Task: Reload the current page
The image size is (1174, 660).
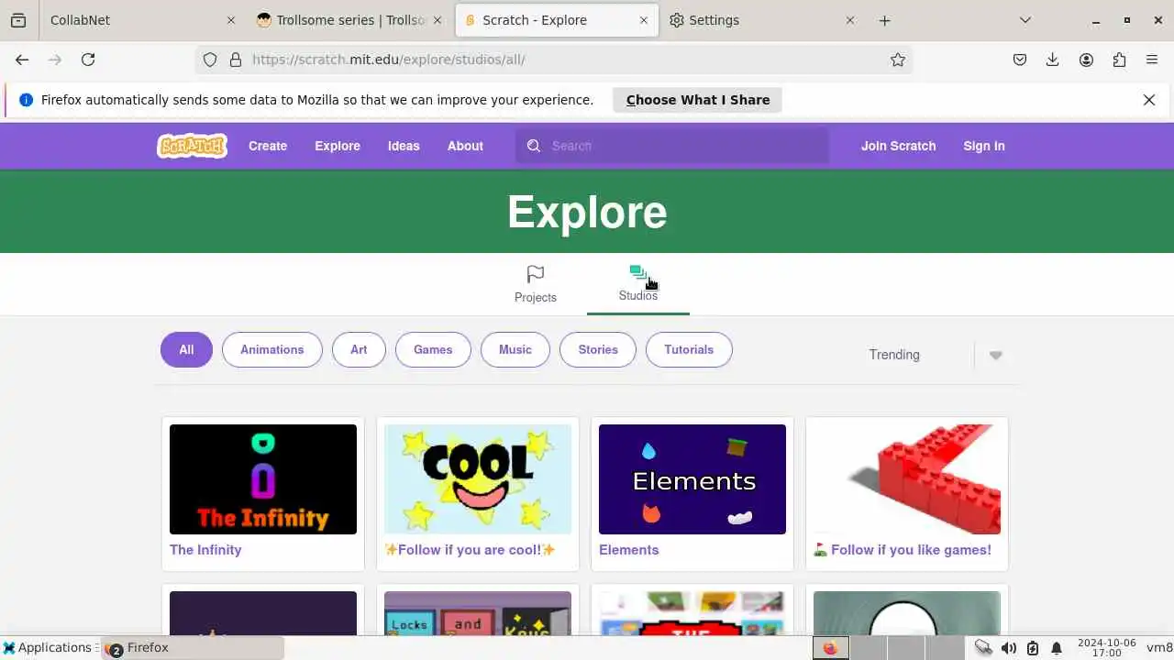Action: click(x=88, y=60)
